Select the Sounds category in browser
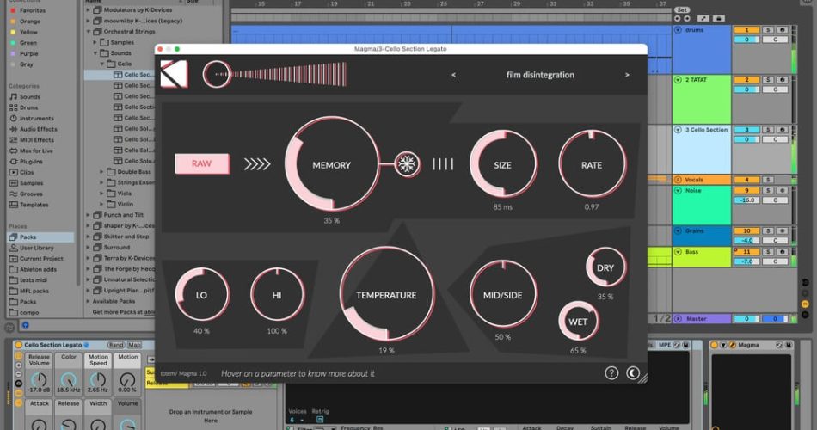Screen dimensions: 817x430 (x=30, y=97)
